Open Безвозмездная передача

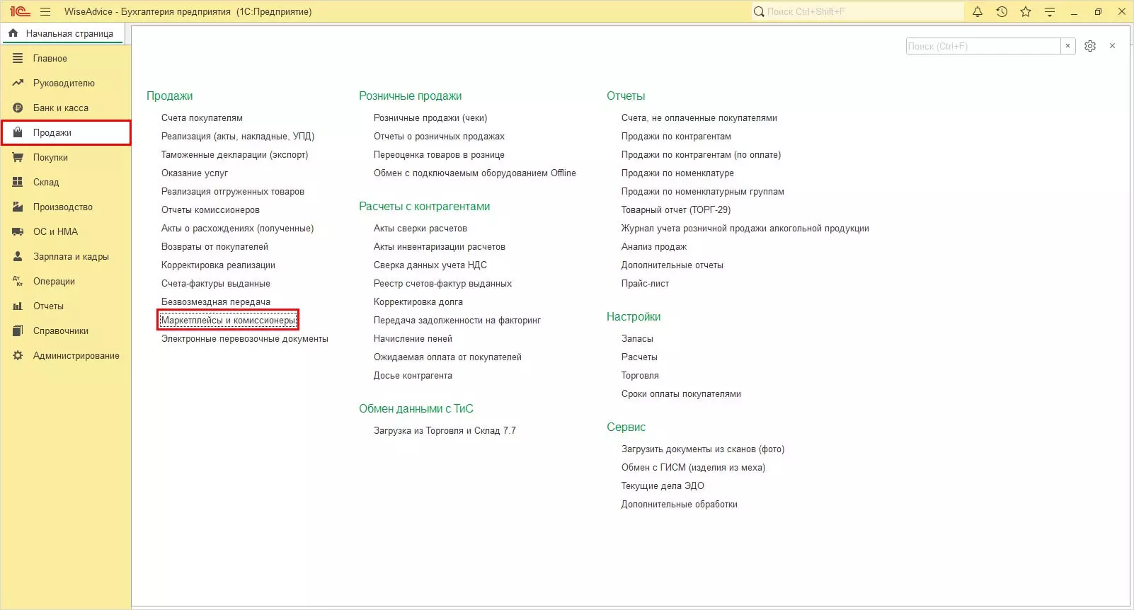point(216,302)
